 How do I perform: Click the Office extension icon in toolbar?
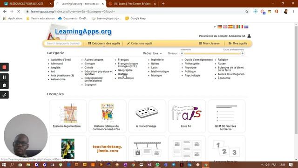pos(276,11)
